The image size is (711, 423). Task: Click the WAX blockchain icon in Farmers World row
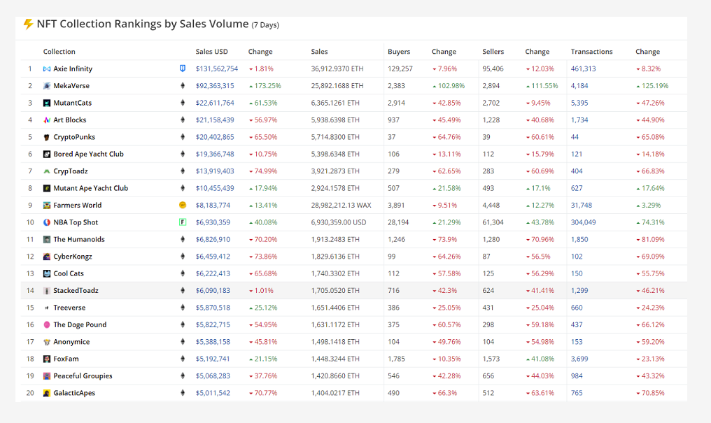[183, 205]
